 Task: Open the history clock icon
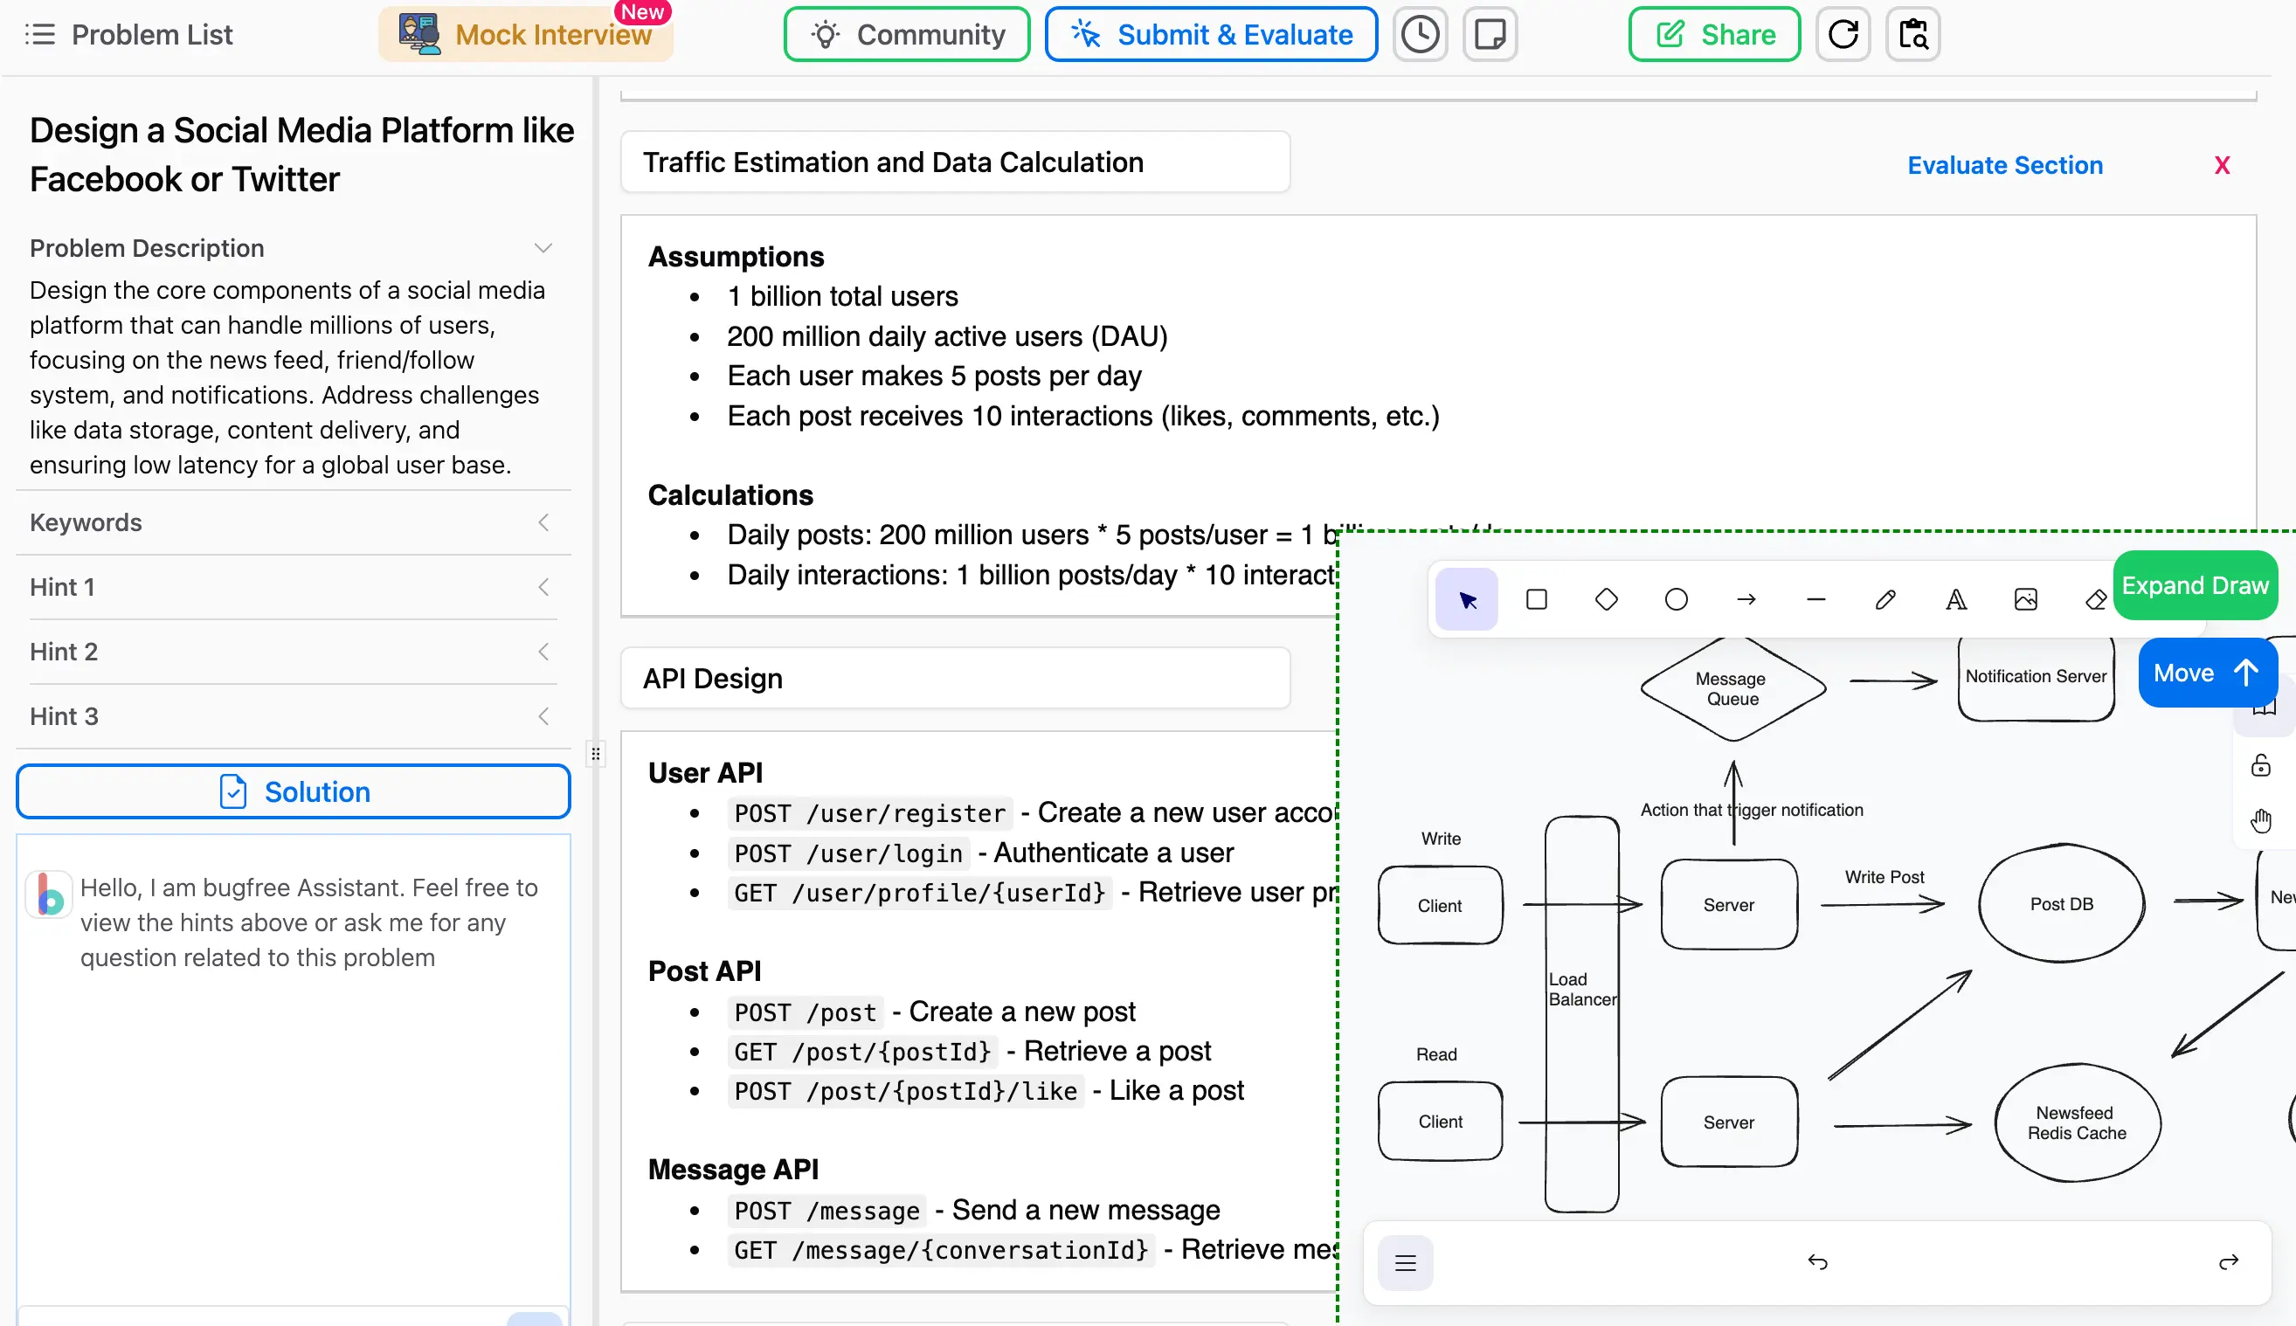[x=1420, y=34]
